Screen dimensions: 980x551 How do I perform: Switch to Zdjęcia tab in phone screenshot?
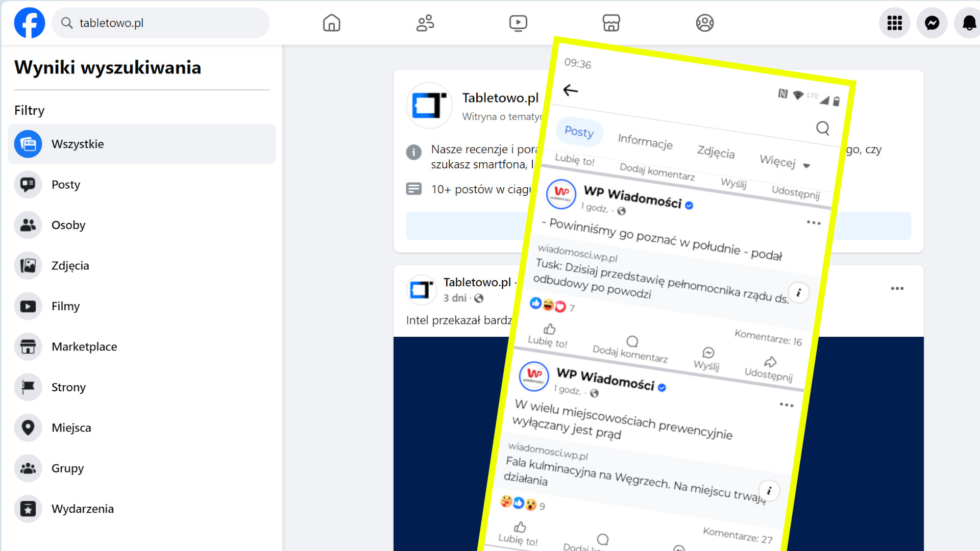[x=716, y=152]
